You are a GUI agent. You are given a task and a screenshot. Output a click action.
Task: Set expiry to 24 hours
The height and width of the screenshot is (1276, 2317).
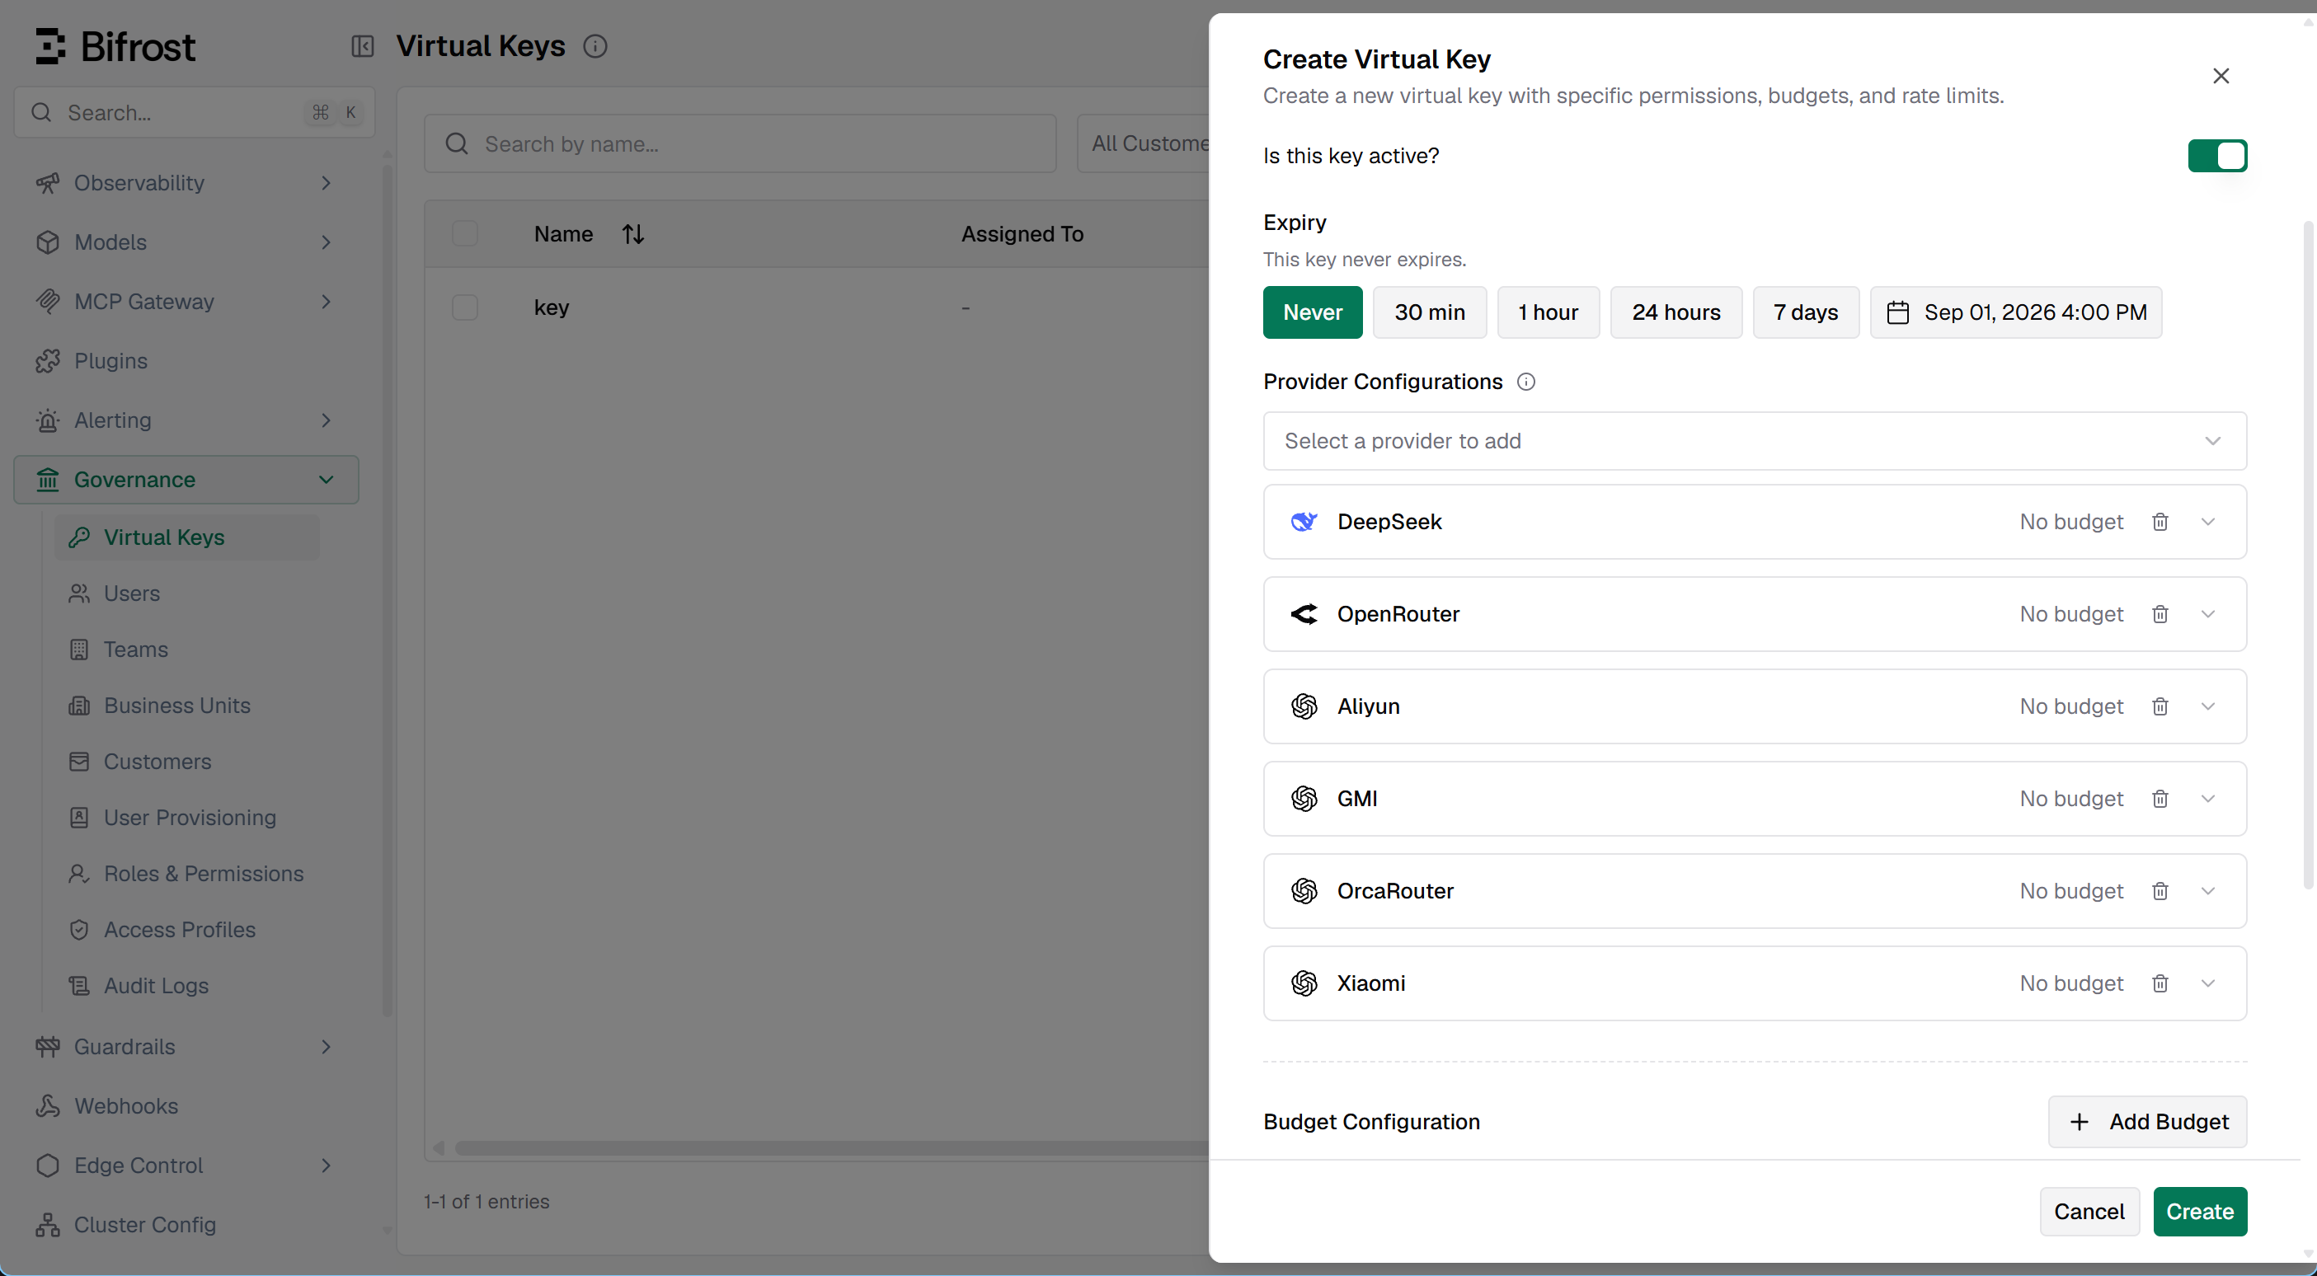1675,313
